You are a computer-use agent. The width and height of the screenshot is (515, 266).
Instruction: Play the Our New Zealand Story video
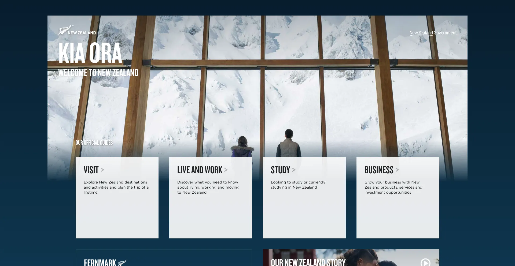[x=425, y=262]
